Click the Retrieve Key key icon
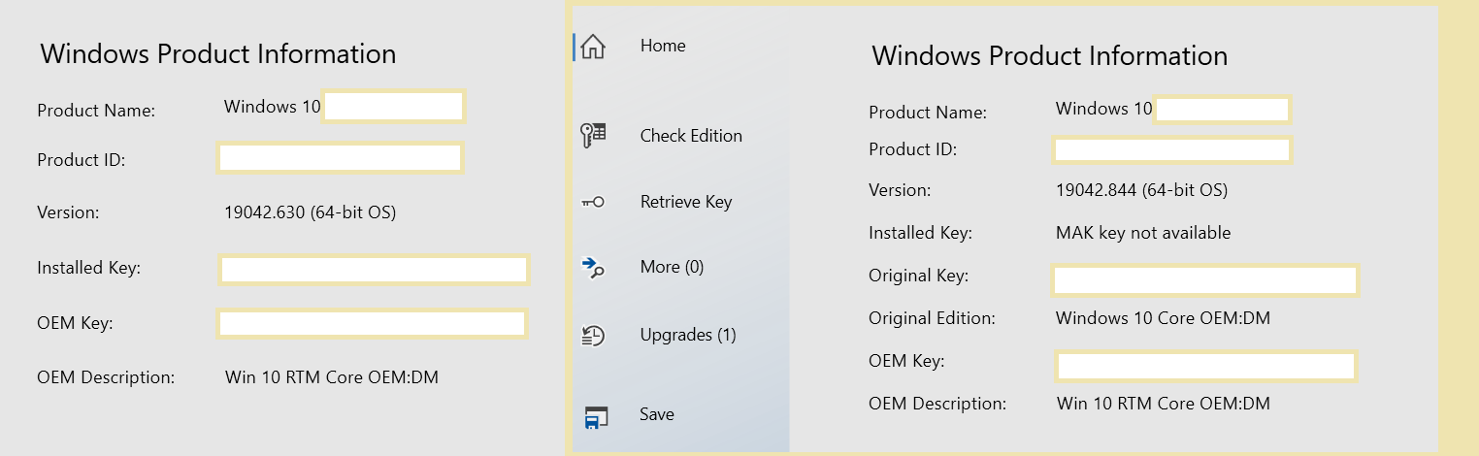The width and height of the screenshot is (1479, 456). (x=592, y=203)
